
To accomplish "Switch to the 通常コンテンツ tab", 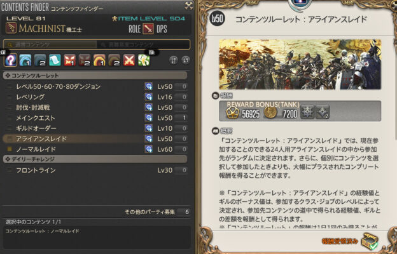I will click(x=50, y=44).
